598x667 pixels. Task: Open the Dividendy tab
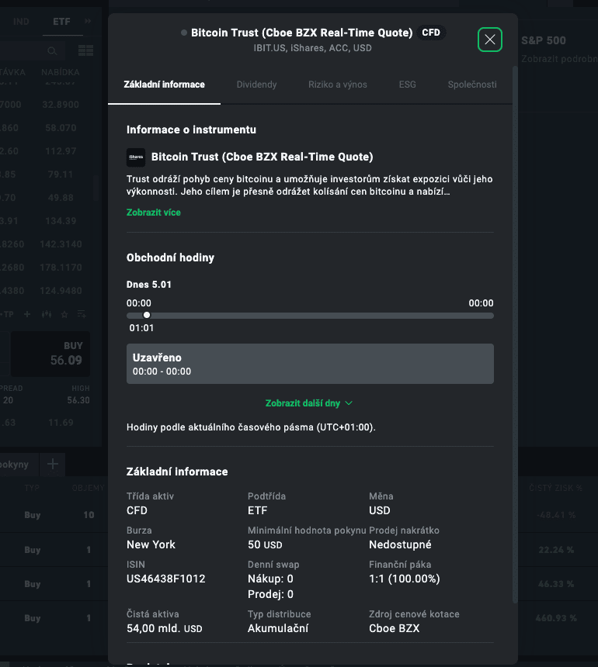coord(256,84)
